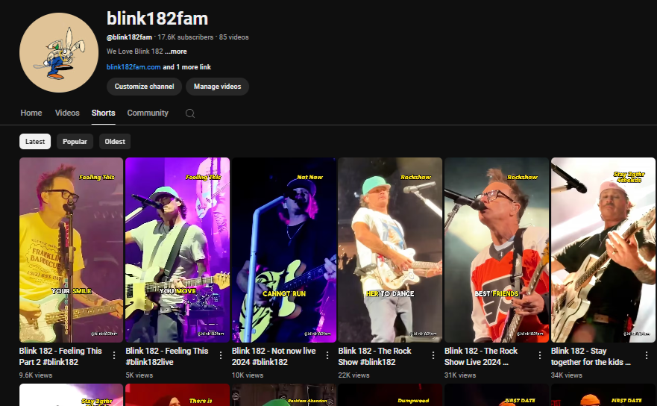Open the 'and 1 more link' list

point(187,67)
